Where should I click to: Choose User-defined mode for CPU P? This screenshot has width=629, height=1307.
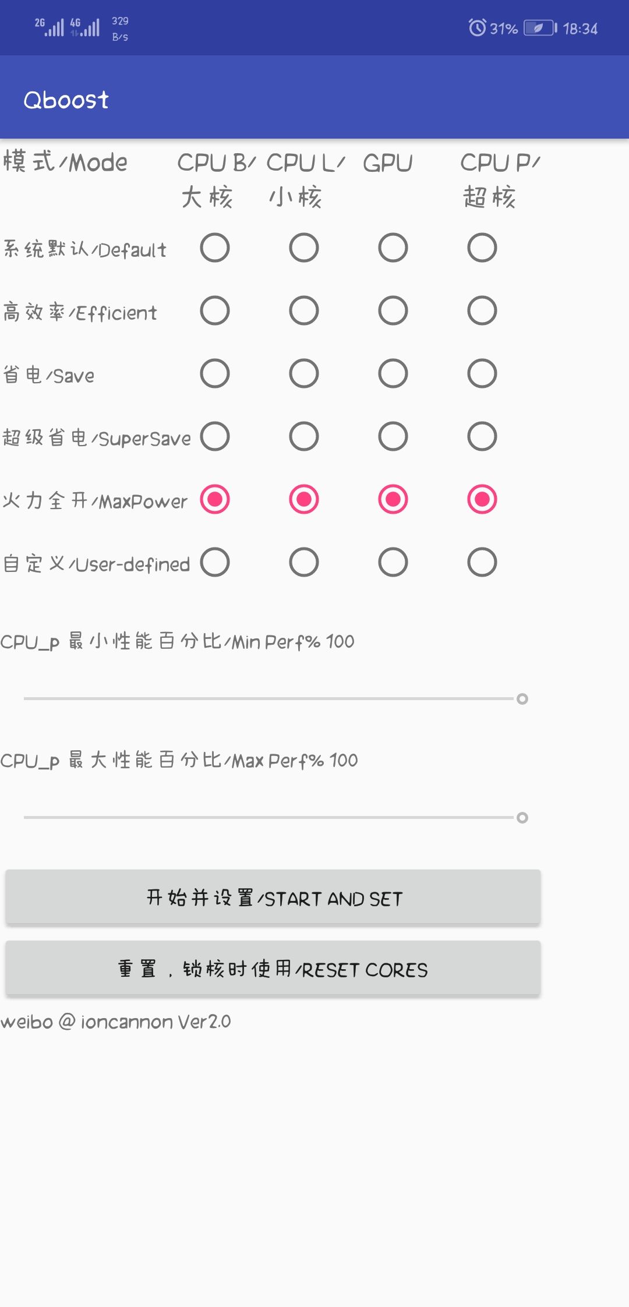482,562
